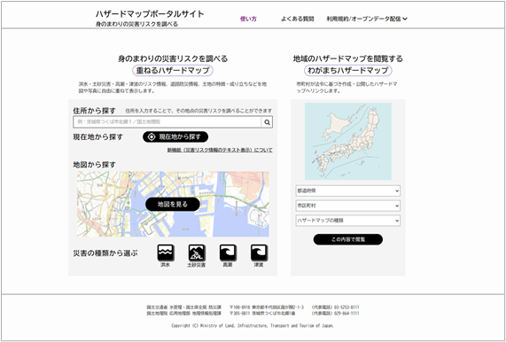Screen dimensions: 506x342
Task: Open the 市区町村 dropdown
Action: click(x=348, y=206)
